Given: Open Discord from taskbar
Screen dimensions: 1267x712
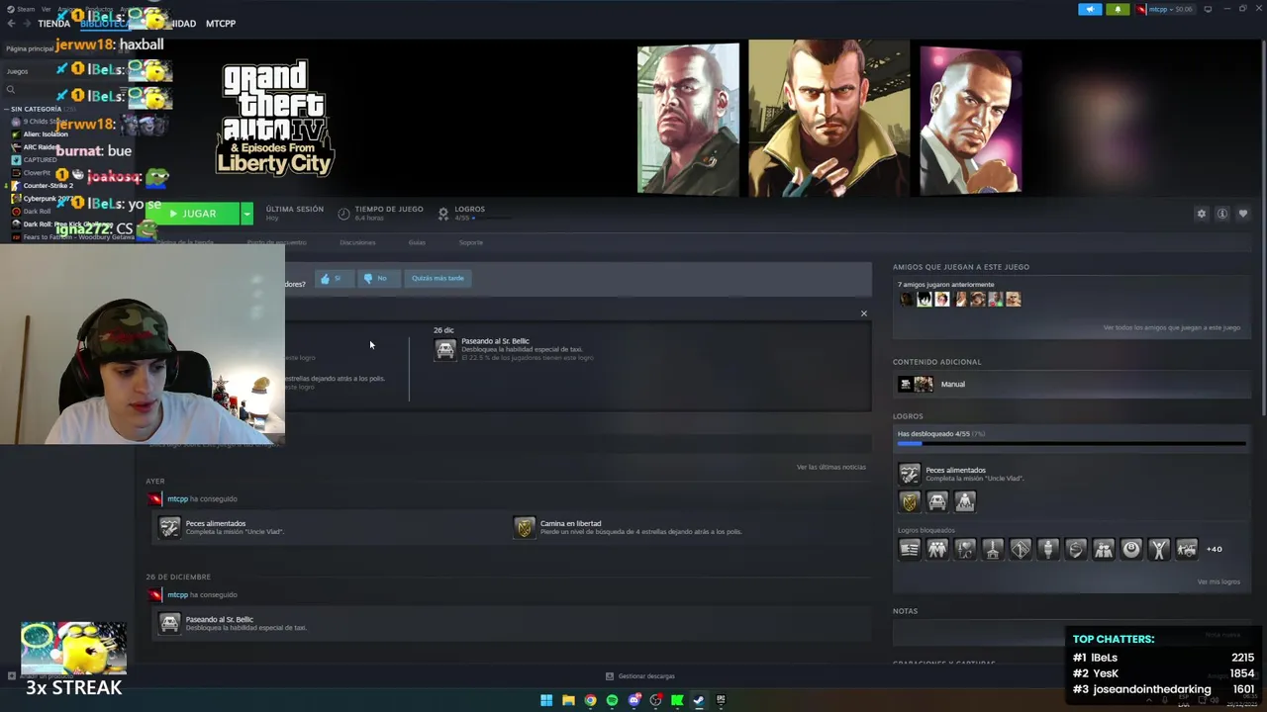Looking at the screenshot, I should [634, 700].
